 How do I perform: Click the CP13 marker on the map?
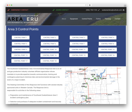(86, 96)
